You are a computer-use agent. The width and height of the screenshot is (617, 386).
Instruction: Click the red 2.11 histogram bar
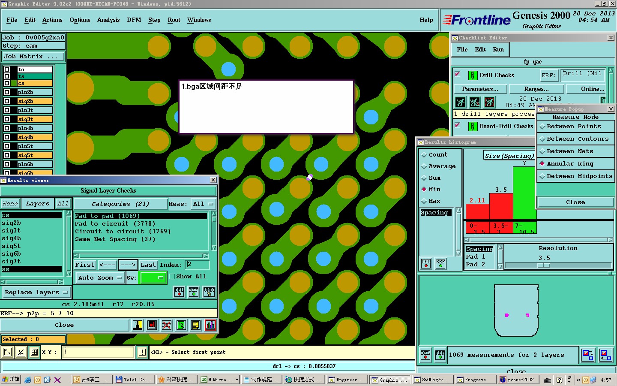click(x=477, y=212)
